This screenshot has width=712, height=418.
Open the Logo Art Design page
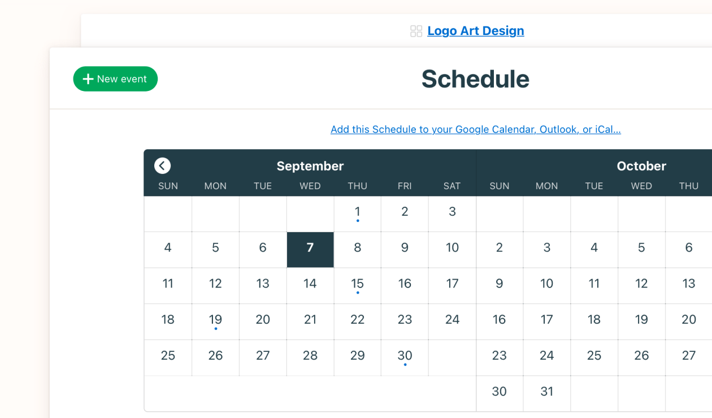(x=475, y=31)
